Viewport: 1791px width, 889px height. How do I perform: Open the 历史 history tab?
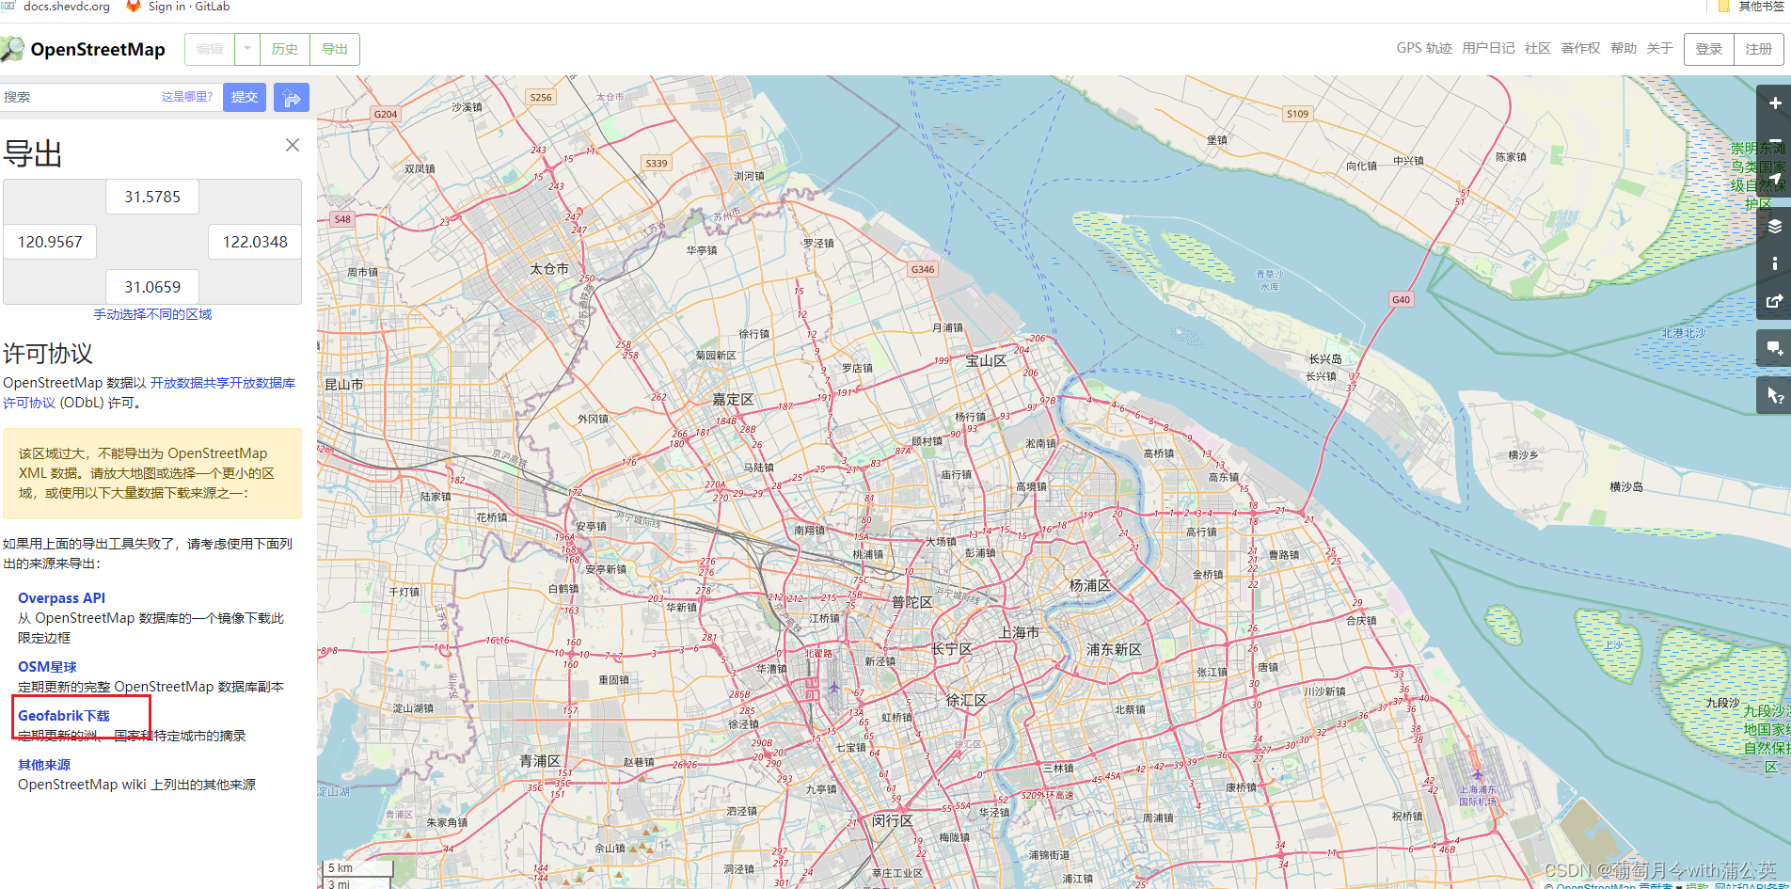click(285, 49)
